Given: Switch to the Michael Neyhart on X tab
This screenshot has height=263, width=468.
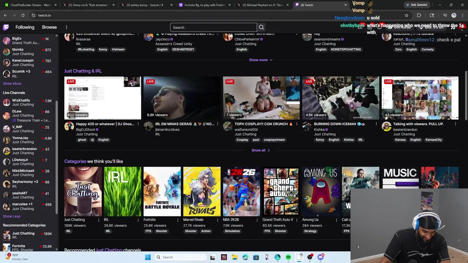Looking at the screenshot, I should click(263, 5).
